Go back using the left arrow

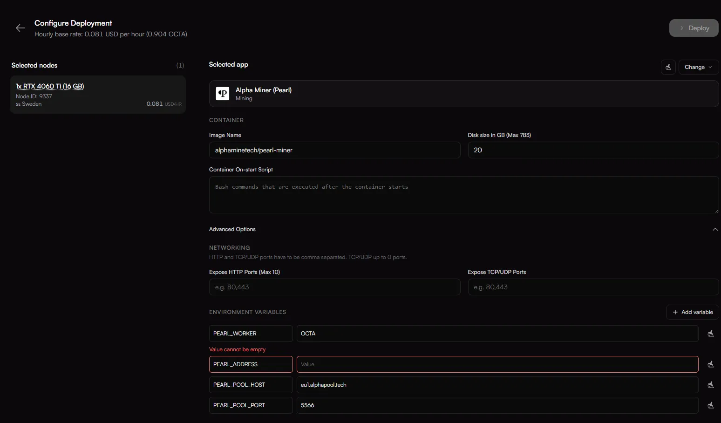point(20,28)
